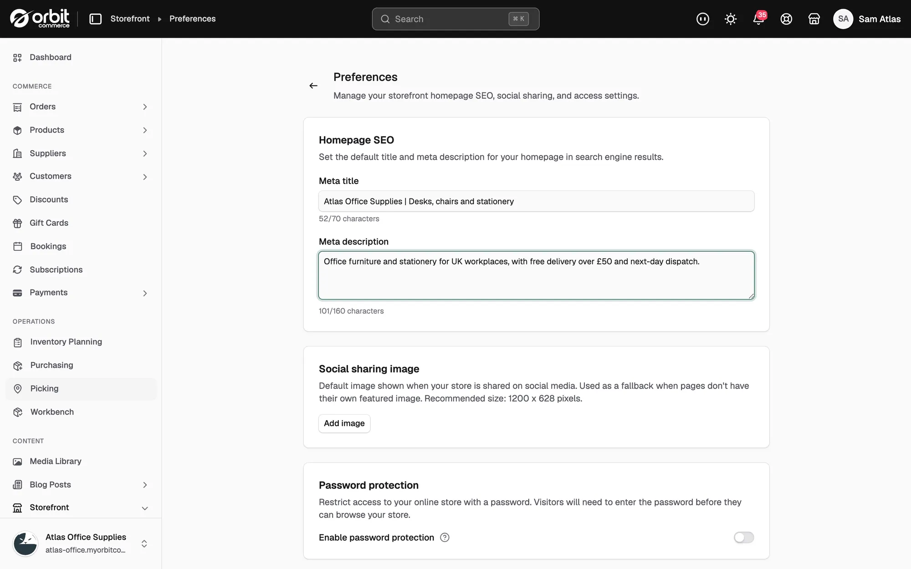This screenshot has width=911, height=569.
Task: Click the back arrow beside Preferences
Action: (x=313, y=86)
